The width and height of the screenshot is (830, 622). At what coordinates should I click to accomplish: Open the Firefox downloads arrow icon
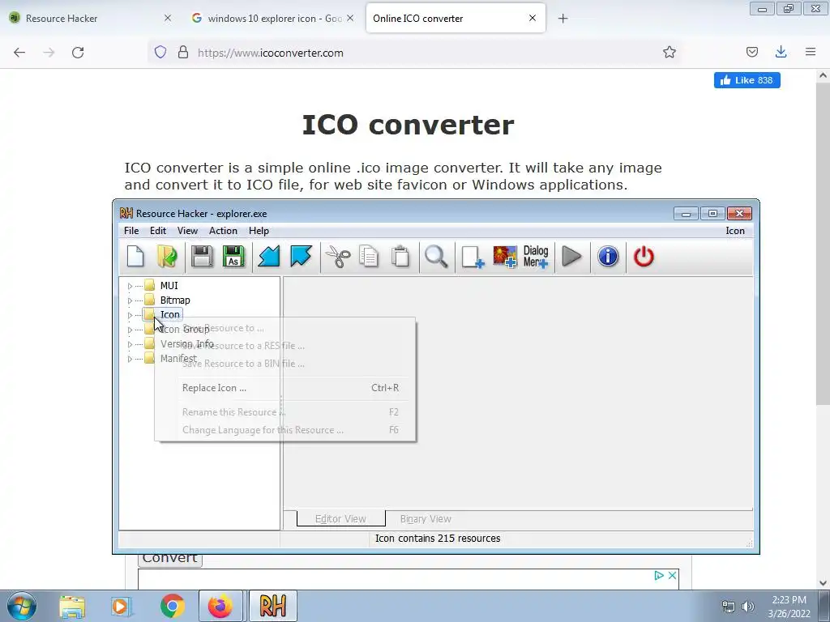(781, 52)
